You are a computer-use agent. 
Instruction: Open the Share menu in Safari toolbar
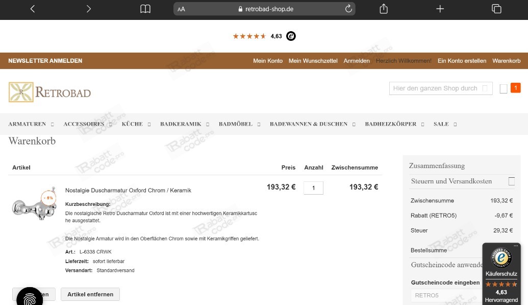pos(383,9)
